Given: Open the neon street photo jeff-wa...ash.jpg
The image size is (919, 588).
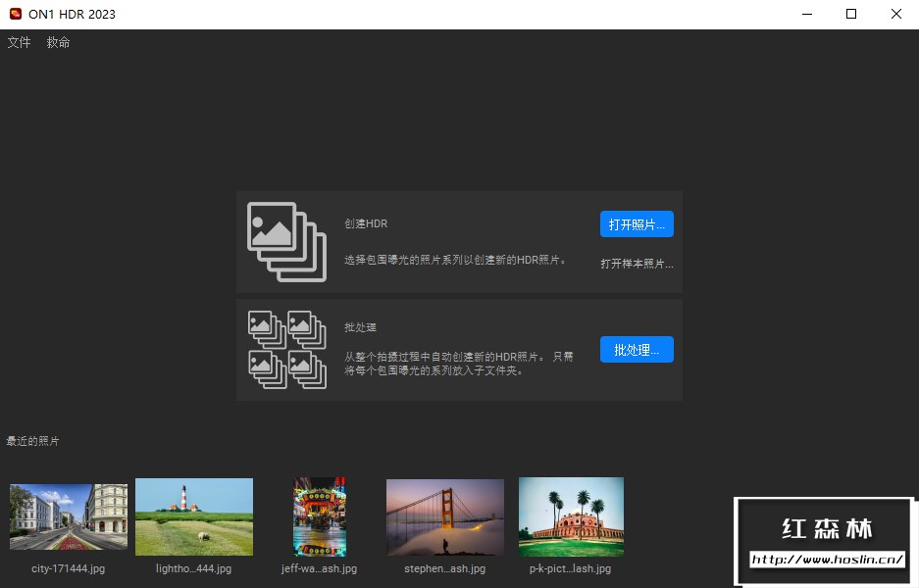Looking at the screenshot, I should click(x=319, y=515).
